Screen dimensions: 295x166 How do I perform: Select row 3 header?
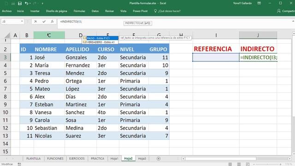(5, 57)
